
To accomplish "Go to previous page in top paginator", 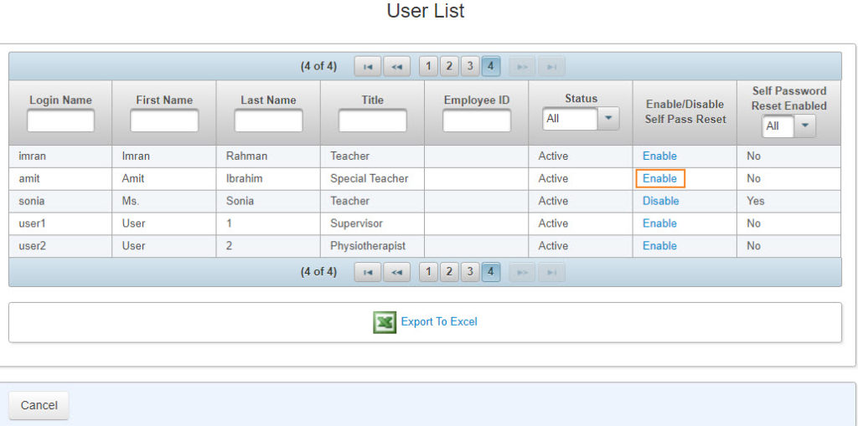I will click(x=396, y=67).
